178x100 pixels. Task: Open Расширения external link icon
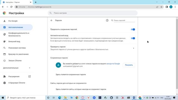click(x=29, y=77)
